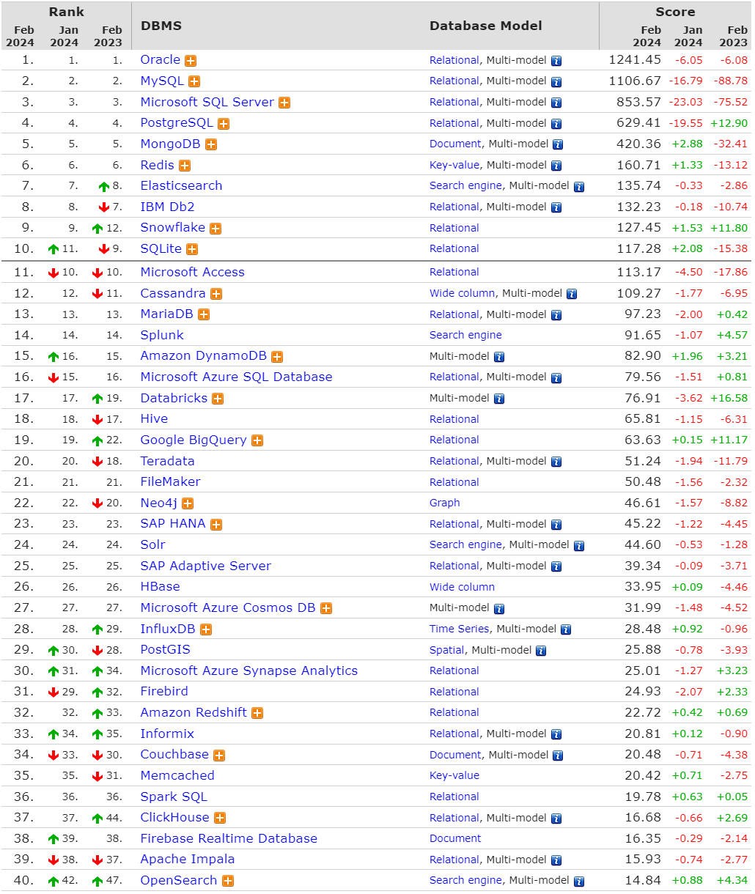This screenshot has height=894, width=755.
Task: Open the Informix link
Action: [168, 734]
